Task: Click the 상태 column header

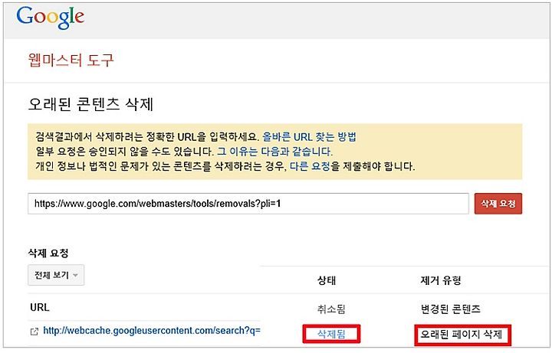Action: click(327, 280)
